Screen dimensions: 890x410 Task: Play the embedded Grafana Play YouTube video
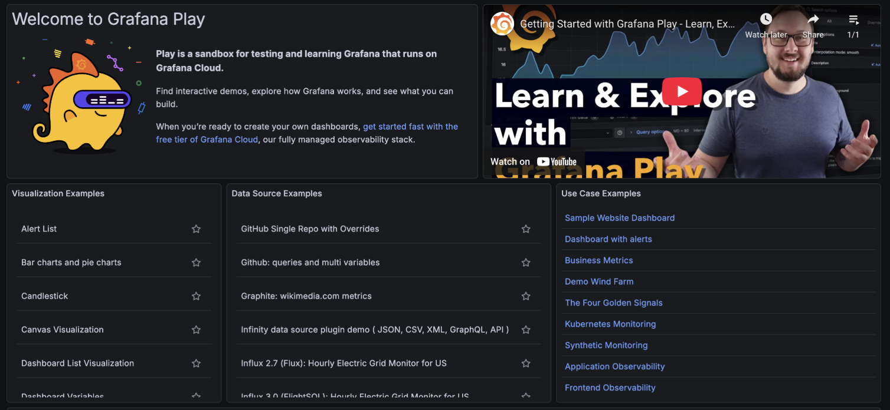[x=683, y=91]
